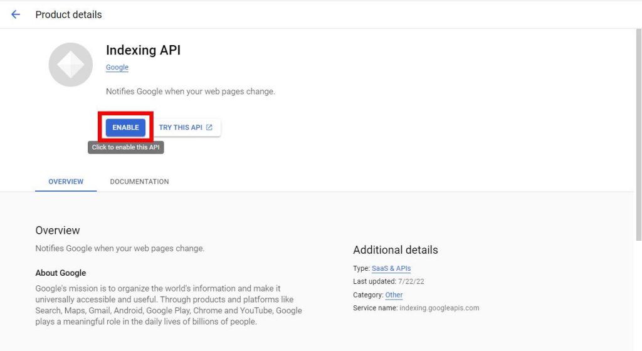Click the external link icon on Try This API
Viewport: 642px width, 351px height.
209,128
